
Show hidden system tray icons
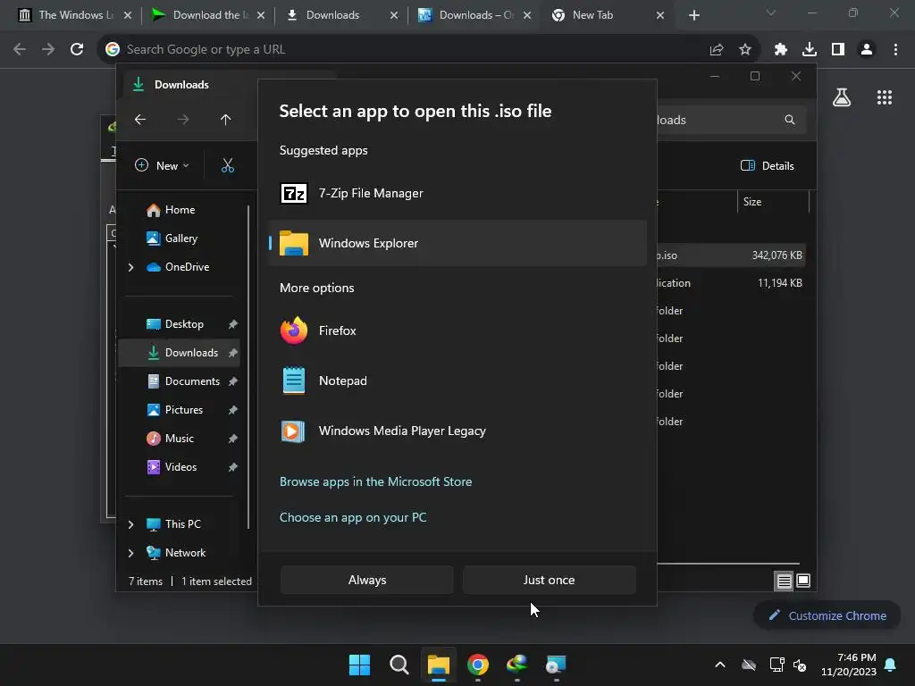[720, 665]
